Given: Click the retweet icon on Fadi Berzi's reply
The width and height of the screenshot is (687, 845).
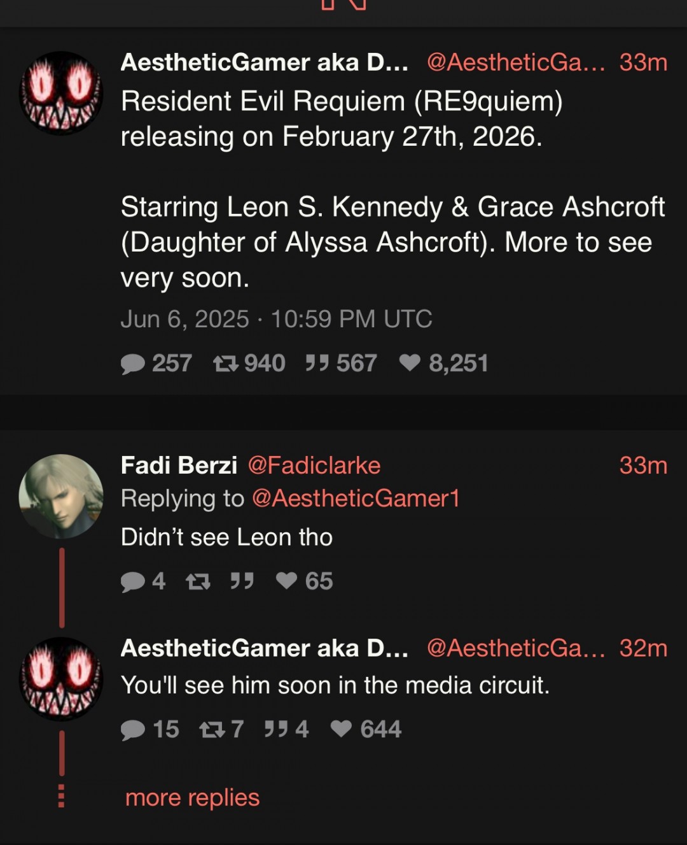Looking at the screenshot, I should pos(198,581).
